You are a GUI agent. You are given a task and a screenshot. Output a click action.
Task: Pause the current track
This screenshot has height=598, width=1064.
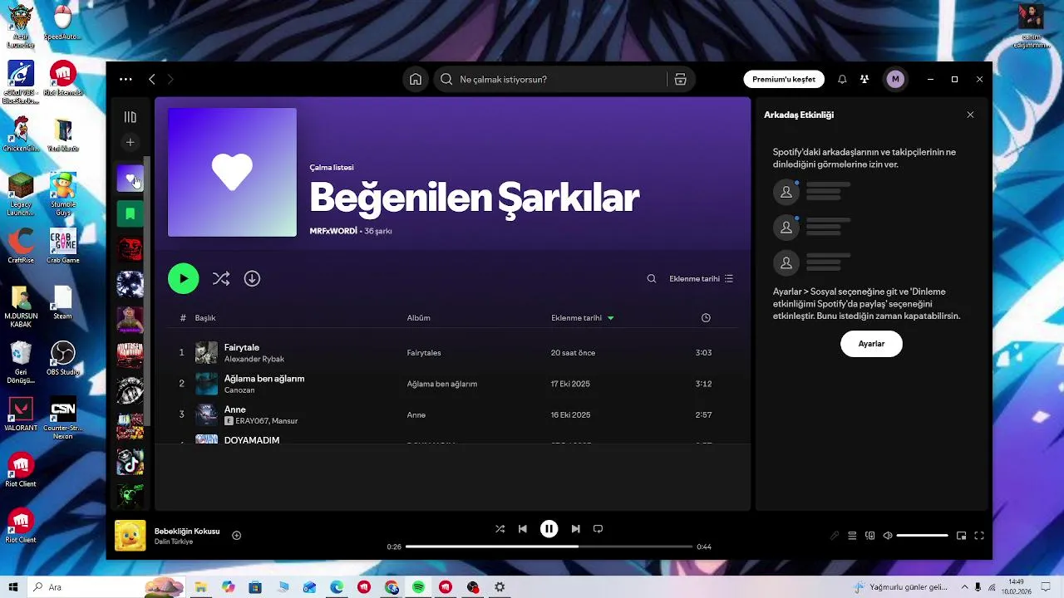(x=549, y=528)
